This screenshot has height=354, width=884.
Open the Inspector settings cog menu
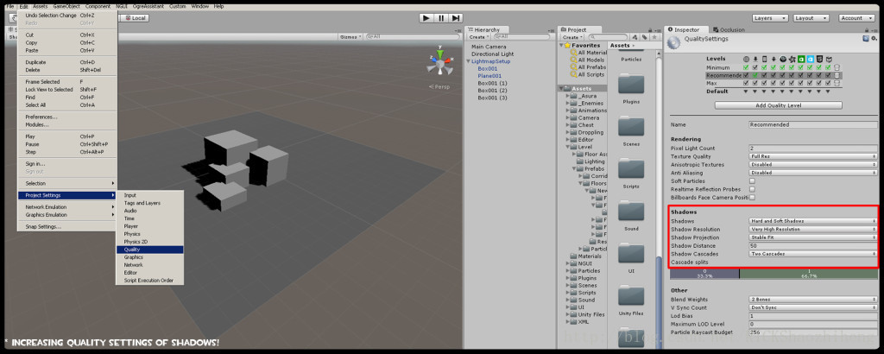click(875, 39)
